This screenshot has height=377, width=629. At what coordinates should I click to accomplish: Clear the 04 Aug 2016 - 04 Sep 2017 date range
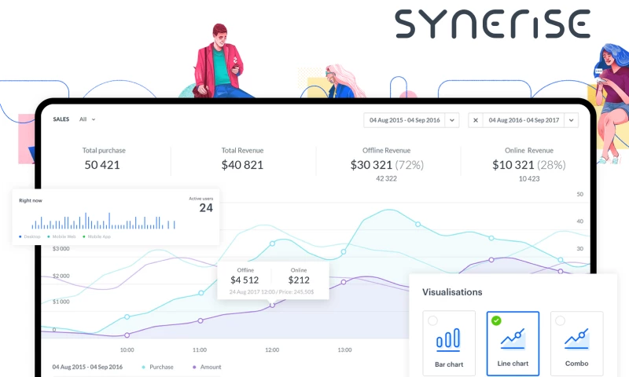pos(476,120)
